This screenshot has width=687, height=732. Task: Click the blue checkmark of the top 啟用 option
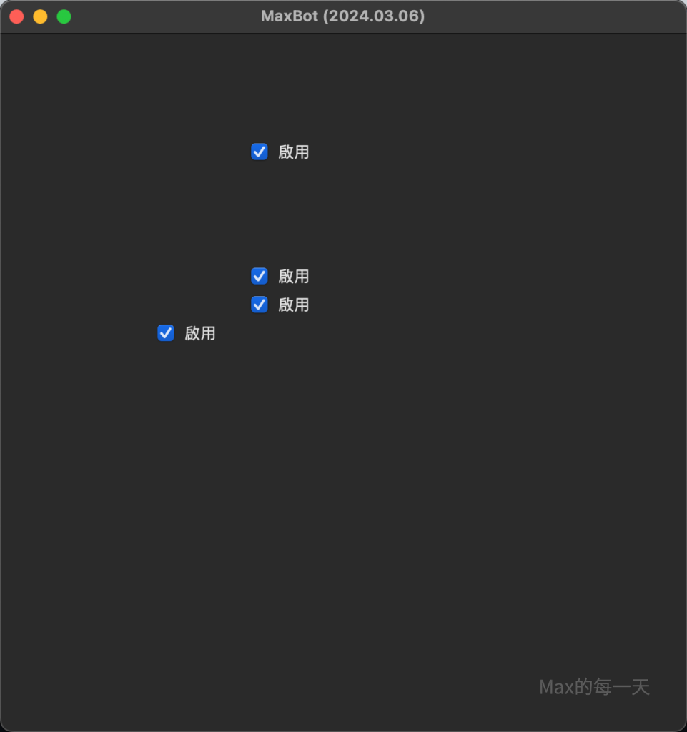click(259, 152)
